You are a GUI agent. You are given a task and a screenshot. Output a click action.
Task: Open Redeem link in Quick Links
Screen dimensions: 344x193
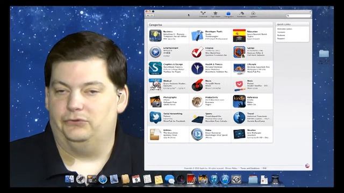pyautogui.click(x=281, y=35)
